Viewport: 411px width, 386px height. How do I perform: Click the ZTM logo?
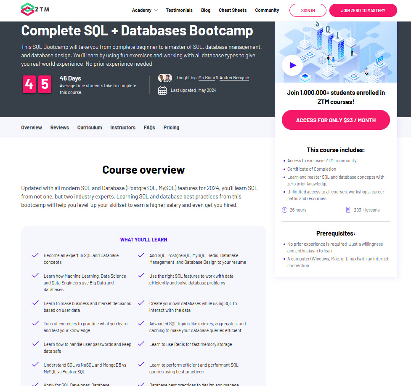35,9
